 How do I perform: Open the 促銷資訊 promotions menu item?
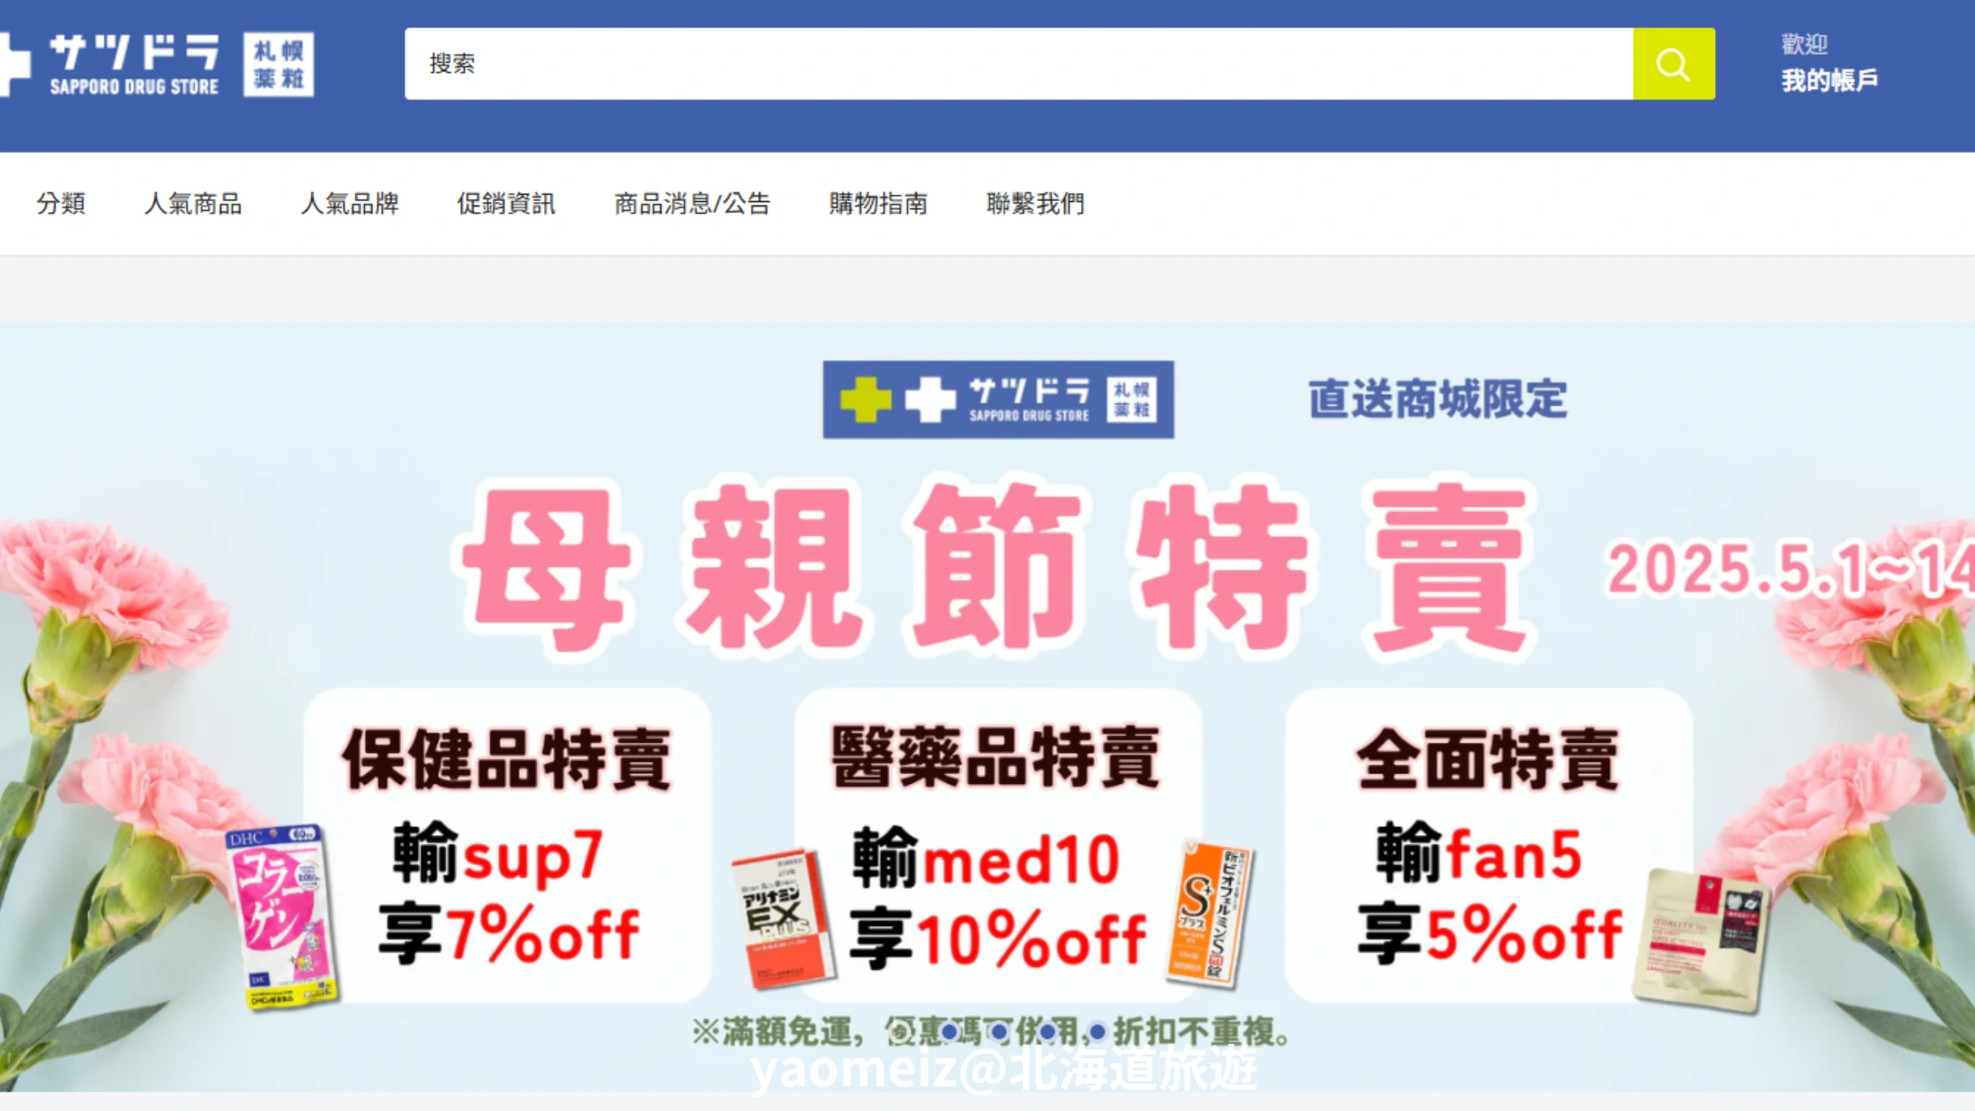506,204
